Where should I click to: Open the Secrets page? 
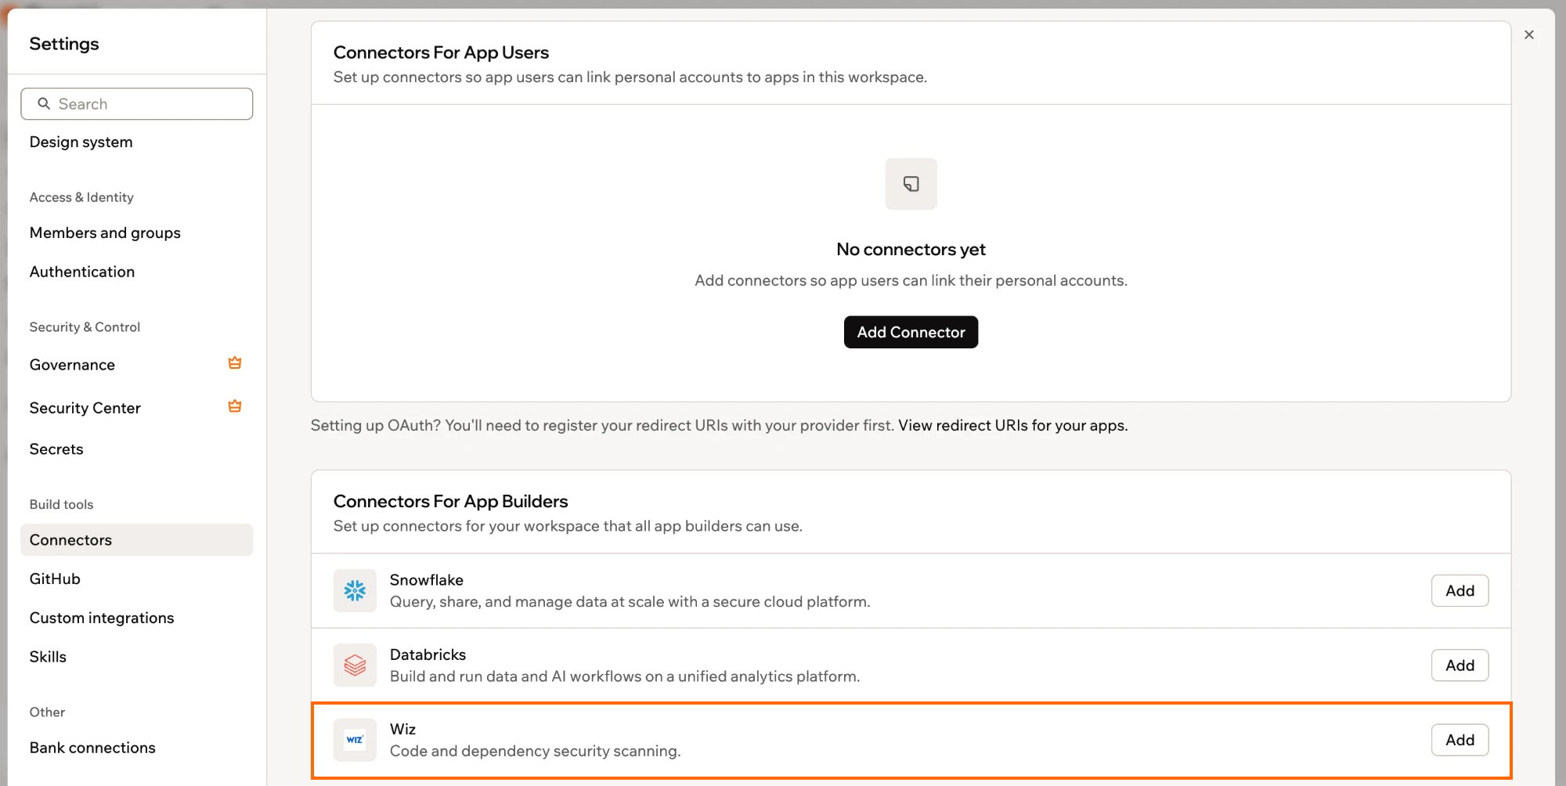56,449
